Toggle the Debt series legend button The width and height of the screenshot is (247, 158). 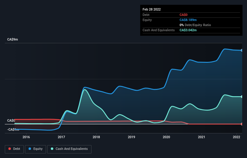(14, 149)
